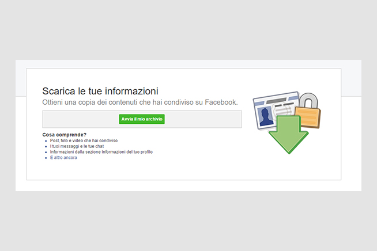Click the Scarica le tue informazioni heading

[100, 91]
